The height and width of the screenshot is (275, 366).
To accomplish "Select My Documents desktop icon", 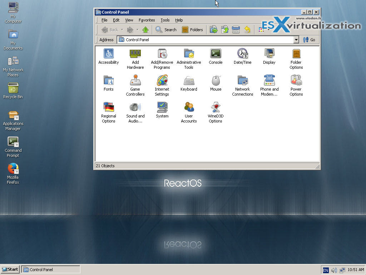I will [x=13, y=39].
